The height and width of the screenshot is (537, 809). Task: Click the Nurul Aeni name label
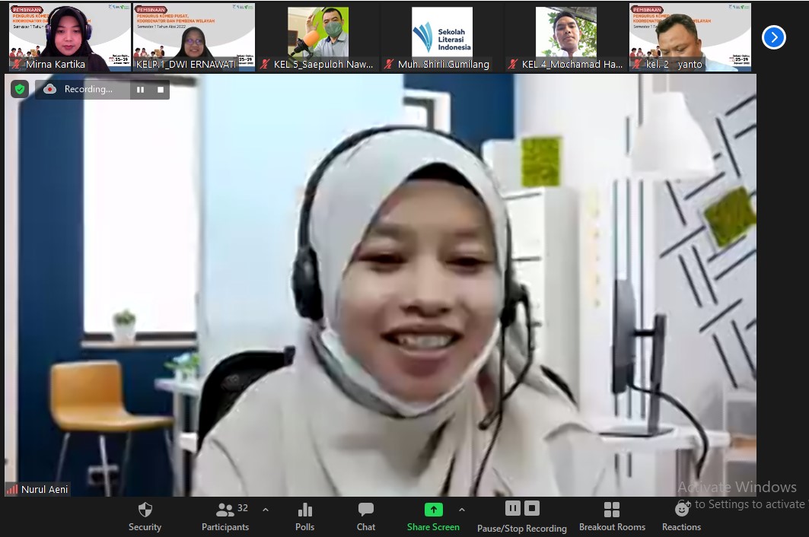pos(44,489)
